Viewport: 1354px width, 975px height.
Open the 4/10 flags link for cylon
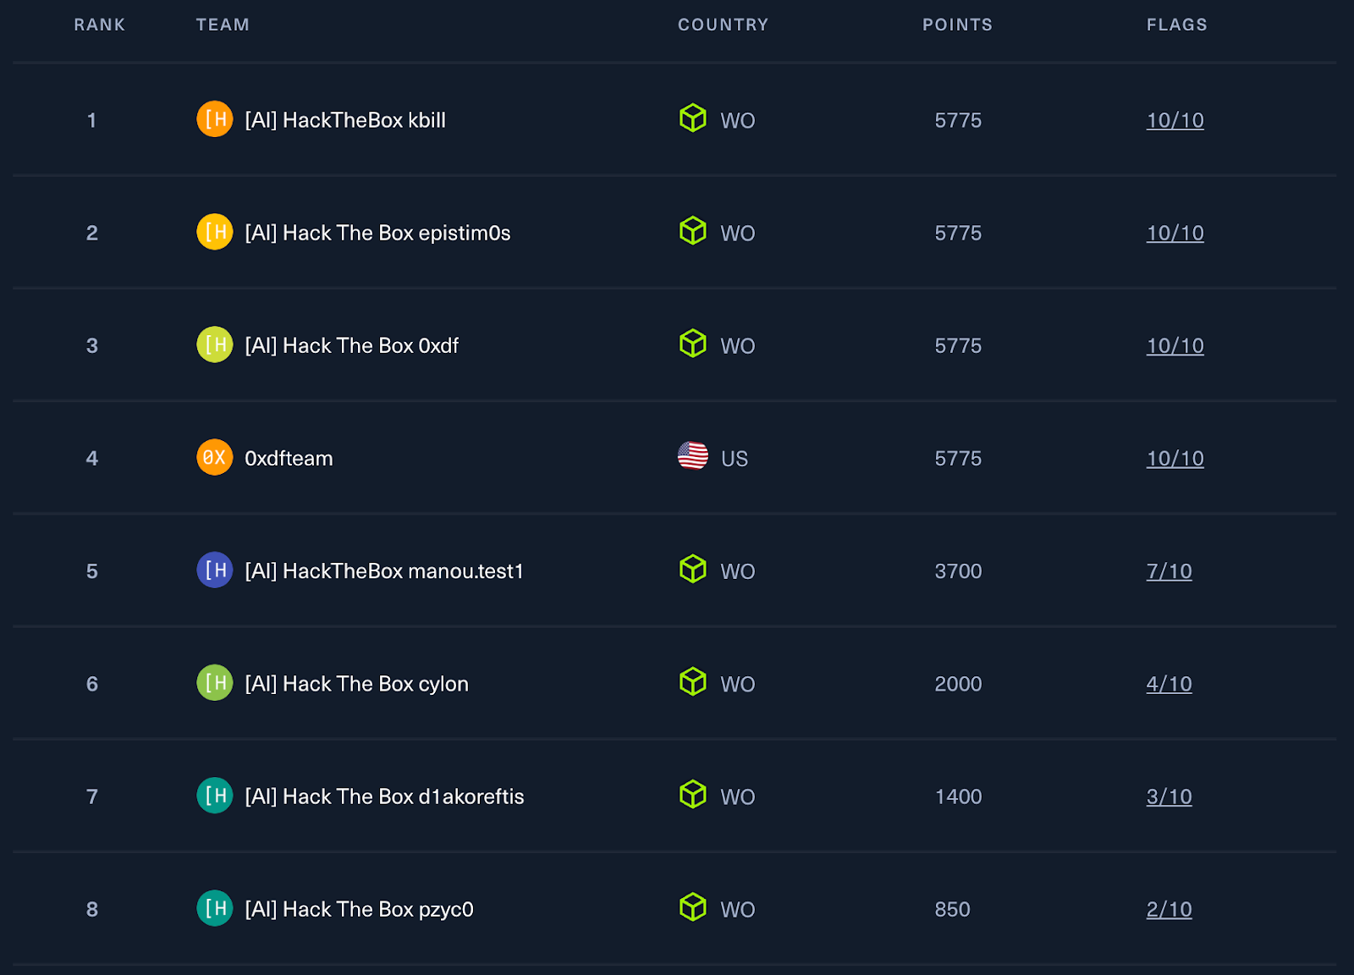click(1169, 684)
